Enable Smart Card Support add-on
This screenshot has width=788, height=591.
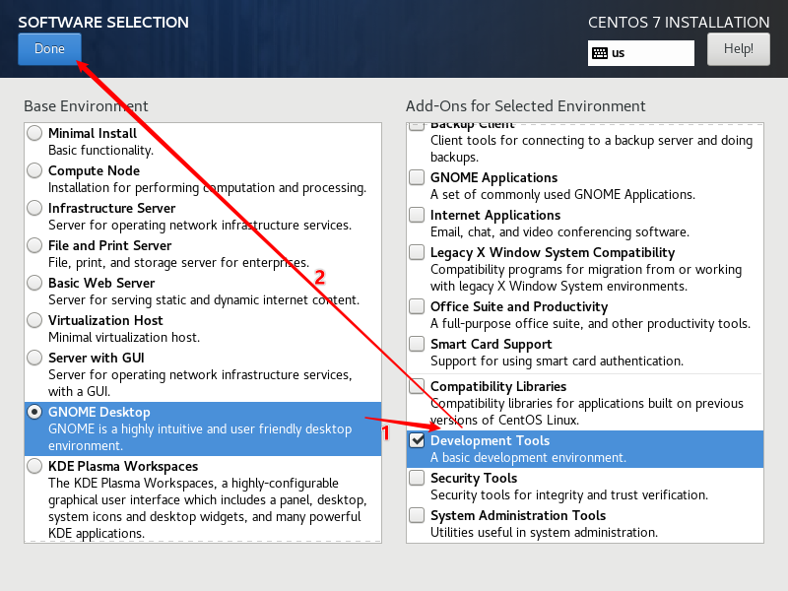click(417, 344)
